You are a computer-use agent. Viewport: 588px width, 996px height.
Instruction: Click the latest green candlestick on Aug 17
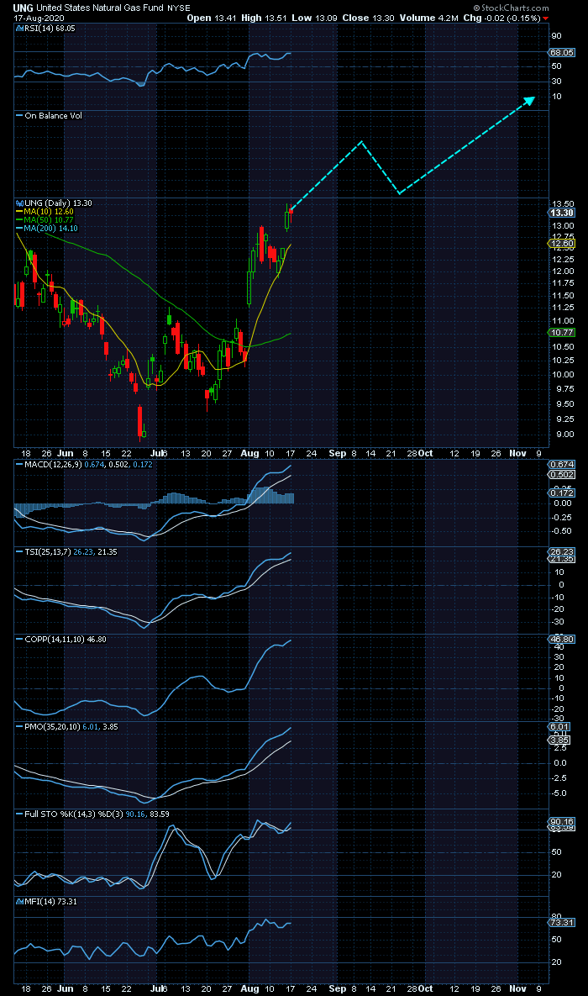click(x=287, y=218)
